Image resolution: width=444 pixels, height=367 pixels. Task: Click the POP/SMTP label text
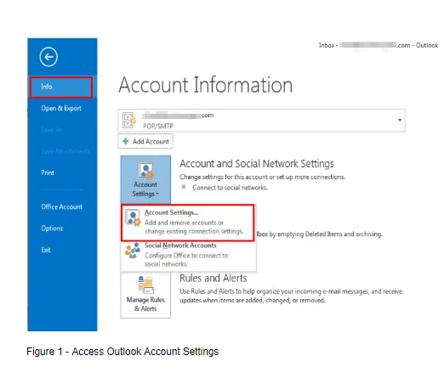coord(158,126)
